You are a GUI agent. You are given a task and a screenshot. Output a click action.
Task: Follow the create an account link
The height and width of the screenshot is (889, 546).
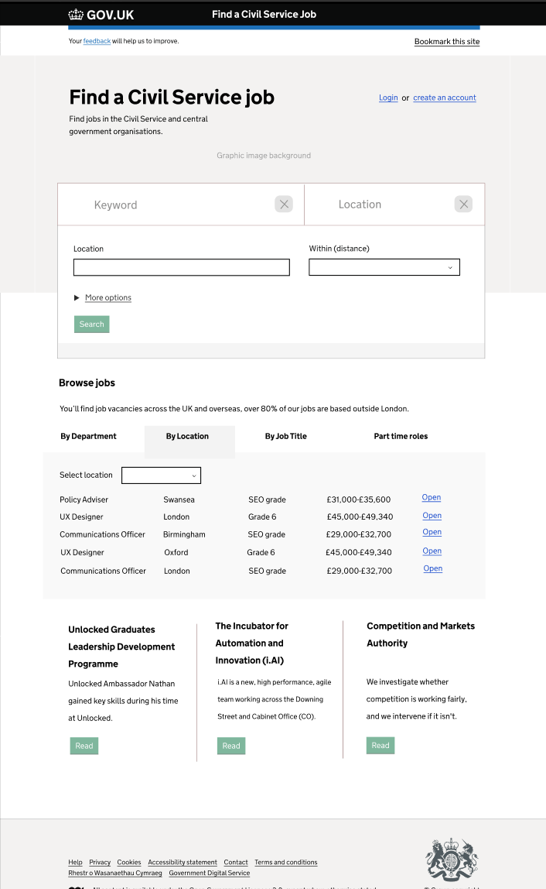pyautogui.click(x=445, y=98)
